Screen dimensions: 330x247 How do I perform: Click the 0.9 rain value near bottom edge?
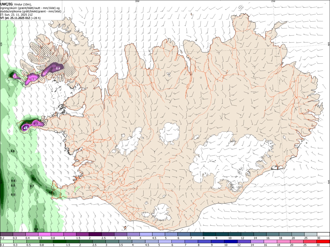pyautogui.click(x=36, y=229)
